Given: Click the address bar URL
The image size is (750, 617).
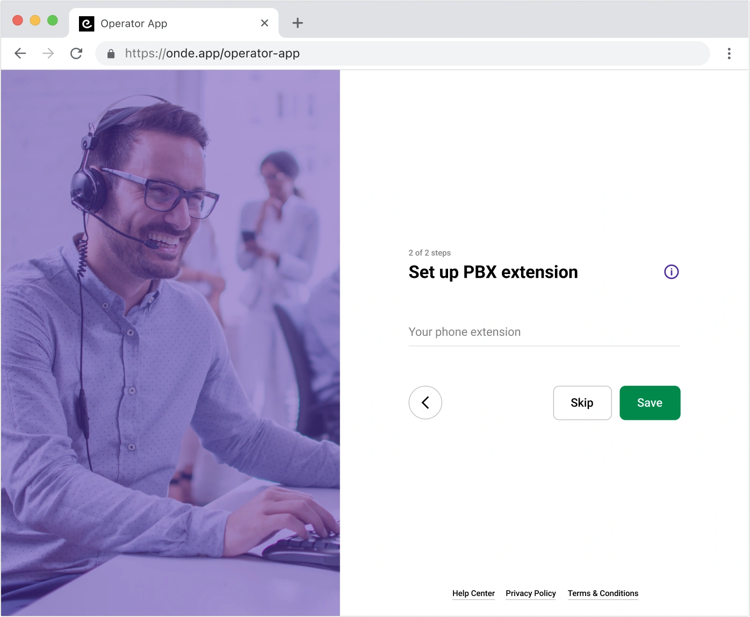Looking at the screenshot, I should click(x=212, y=53).
